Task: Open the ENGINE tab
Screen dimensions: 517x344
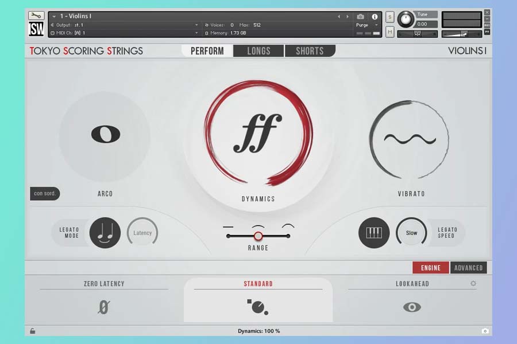Action: [x=431, y=268]
